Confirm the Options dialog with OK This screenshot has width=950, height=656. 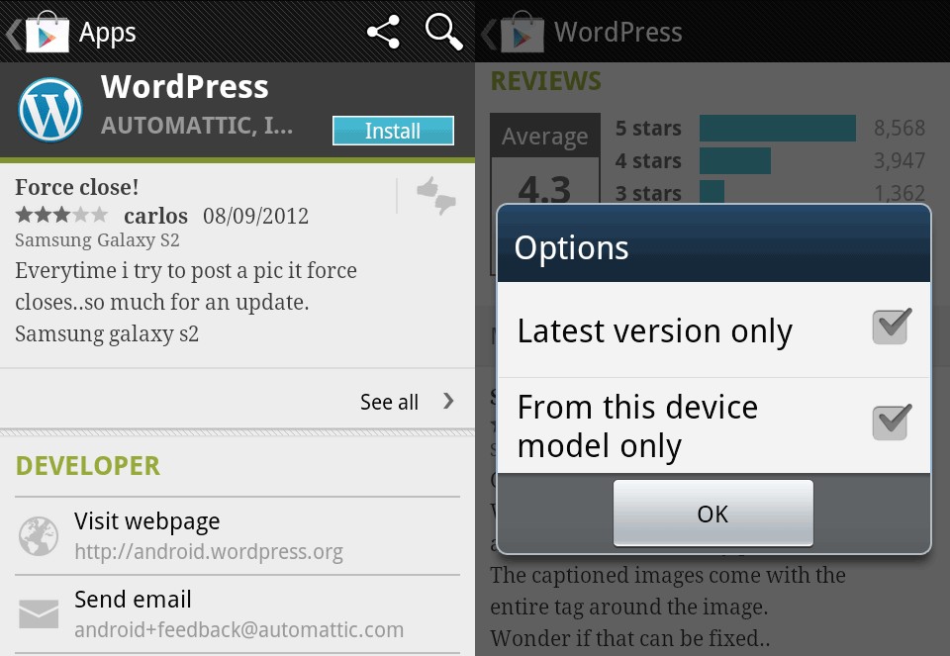pyautogui.click(x=713, y=514)
